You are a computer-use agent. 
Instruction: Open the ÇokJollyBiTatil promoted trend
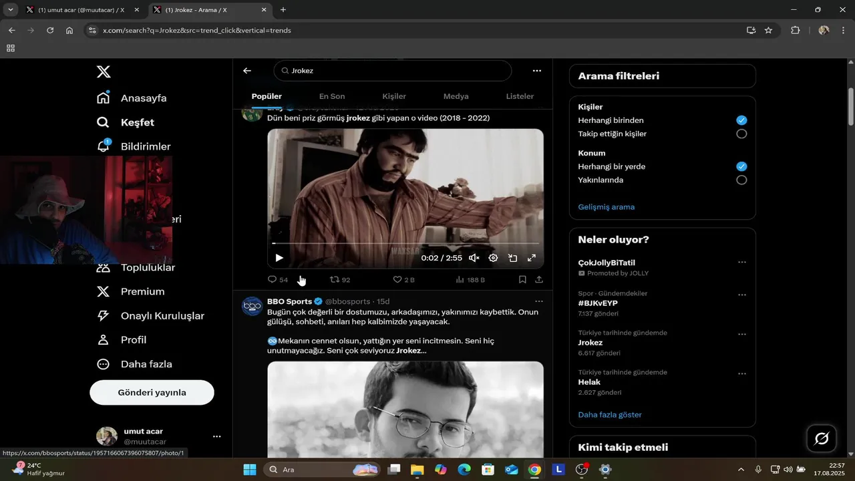tap(607, 263)
